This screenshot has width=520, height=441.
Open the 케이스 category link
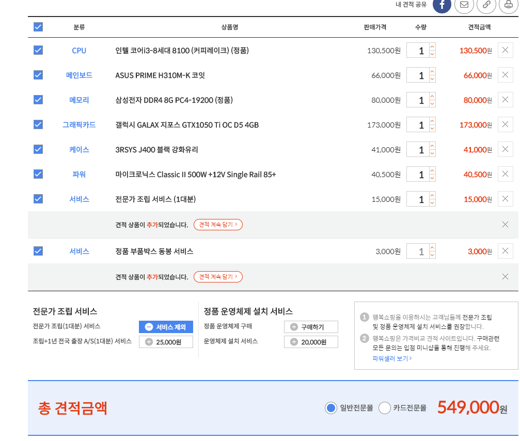(x=79, y=150)
